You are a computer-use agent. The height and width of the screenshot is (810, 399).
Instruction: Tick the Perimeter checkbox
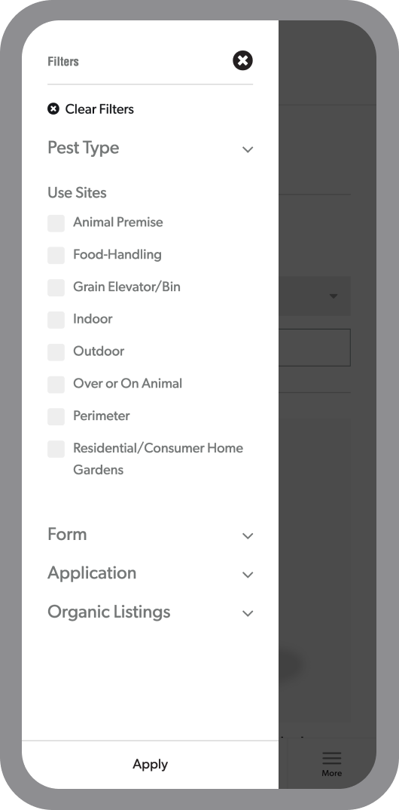[56, 417]
